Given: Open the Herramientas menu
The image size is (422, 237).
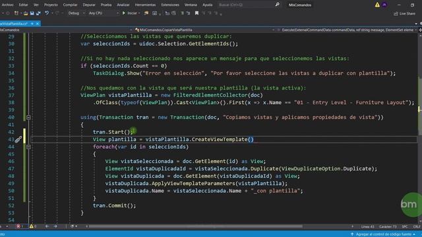Looking at the screenshot, I should coord(145,5).
